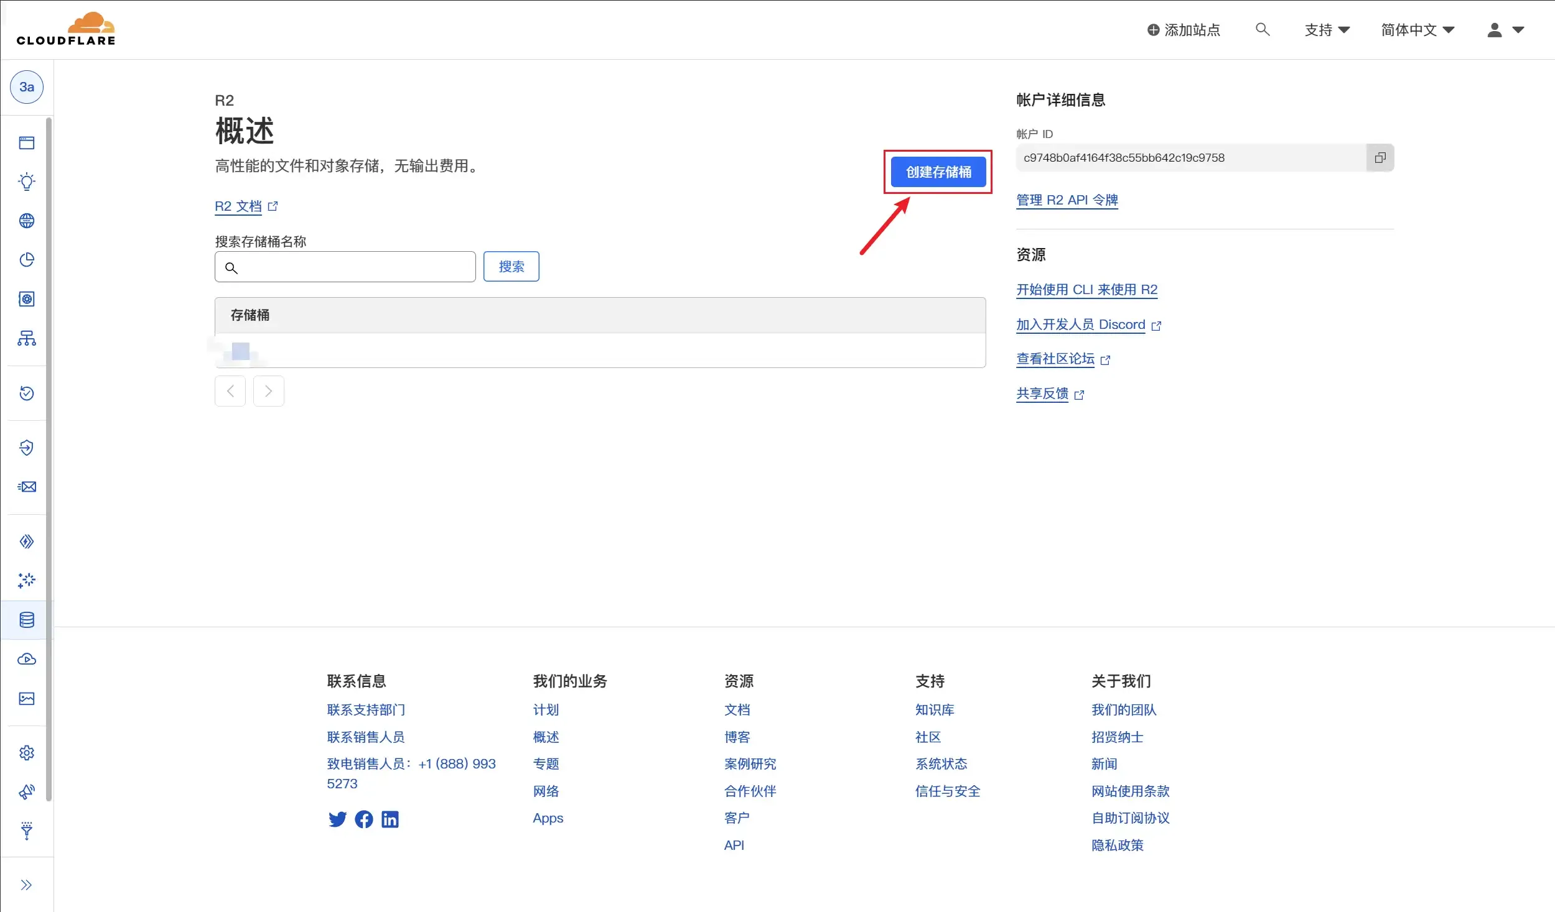Open the 简体中文 language dropdown
This screenshot has width=1555, height=912.
coord(1417,30)
